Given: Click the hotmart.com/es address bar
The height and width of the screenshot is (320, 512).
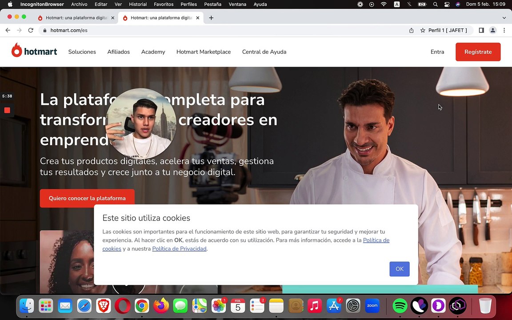Looking at the screenshot, I should (225, 30).
